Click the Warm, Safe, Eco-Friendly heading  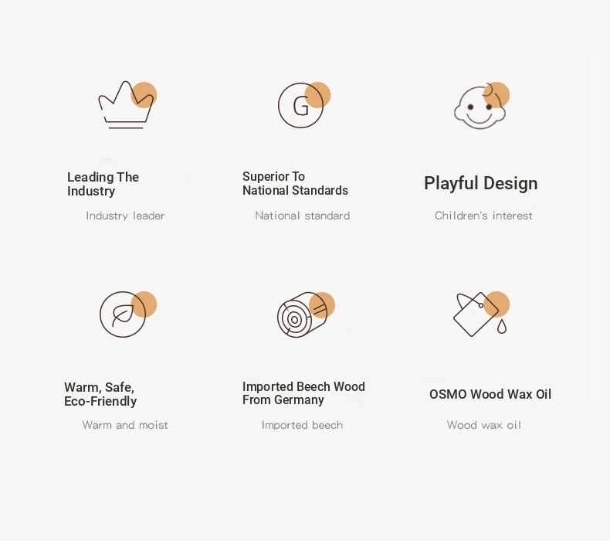point(100,394)
